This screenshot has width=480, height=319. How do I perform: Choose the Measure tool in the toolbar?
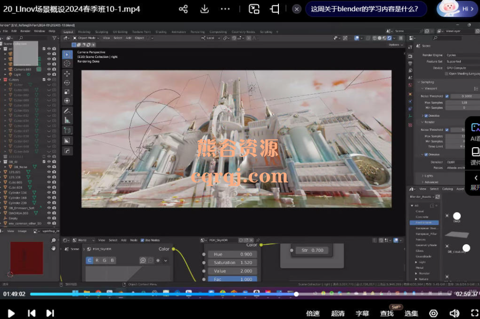[x=67, y=120]
